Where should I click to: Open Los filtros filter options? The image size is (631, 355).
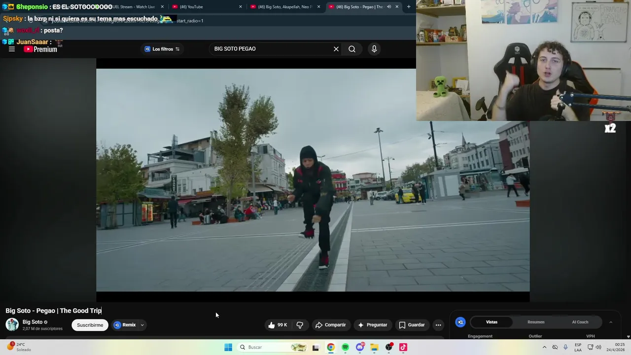(x=162, y=49)
